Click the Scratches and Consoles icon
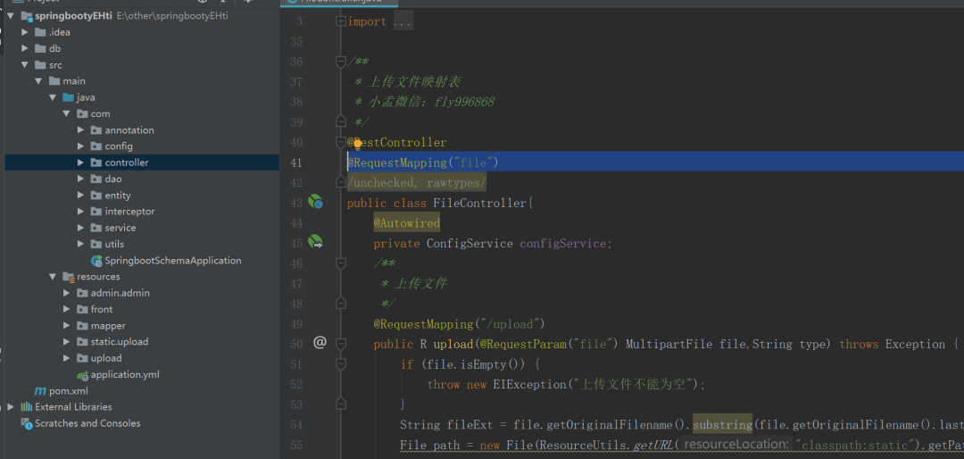 27,423
